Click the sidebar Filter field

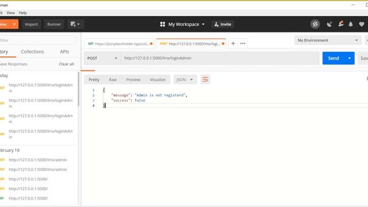[x=39, y=40]
